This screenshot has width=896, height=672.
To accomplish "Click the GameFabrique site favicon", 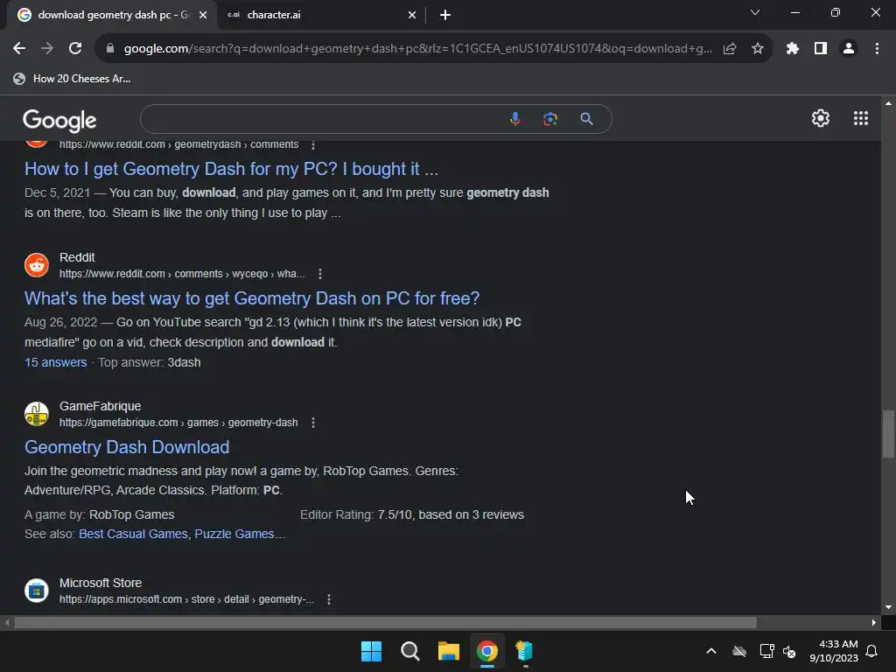I will [37, 414].
